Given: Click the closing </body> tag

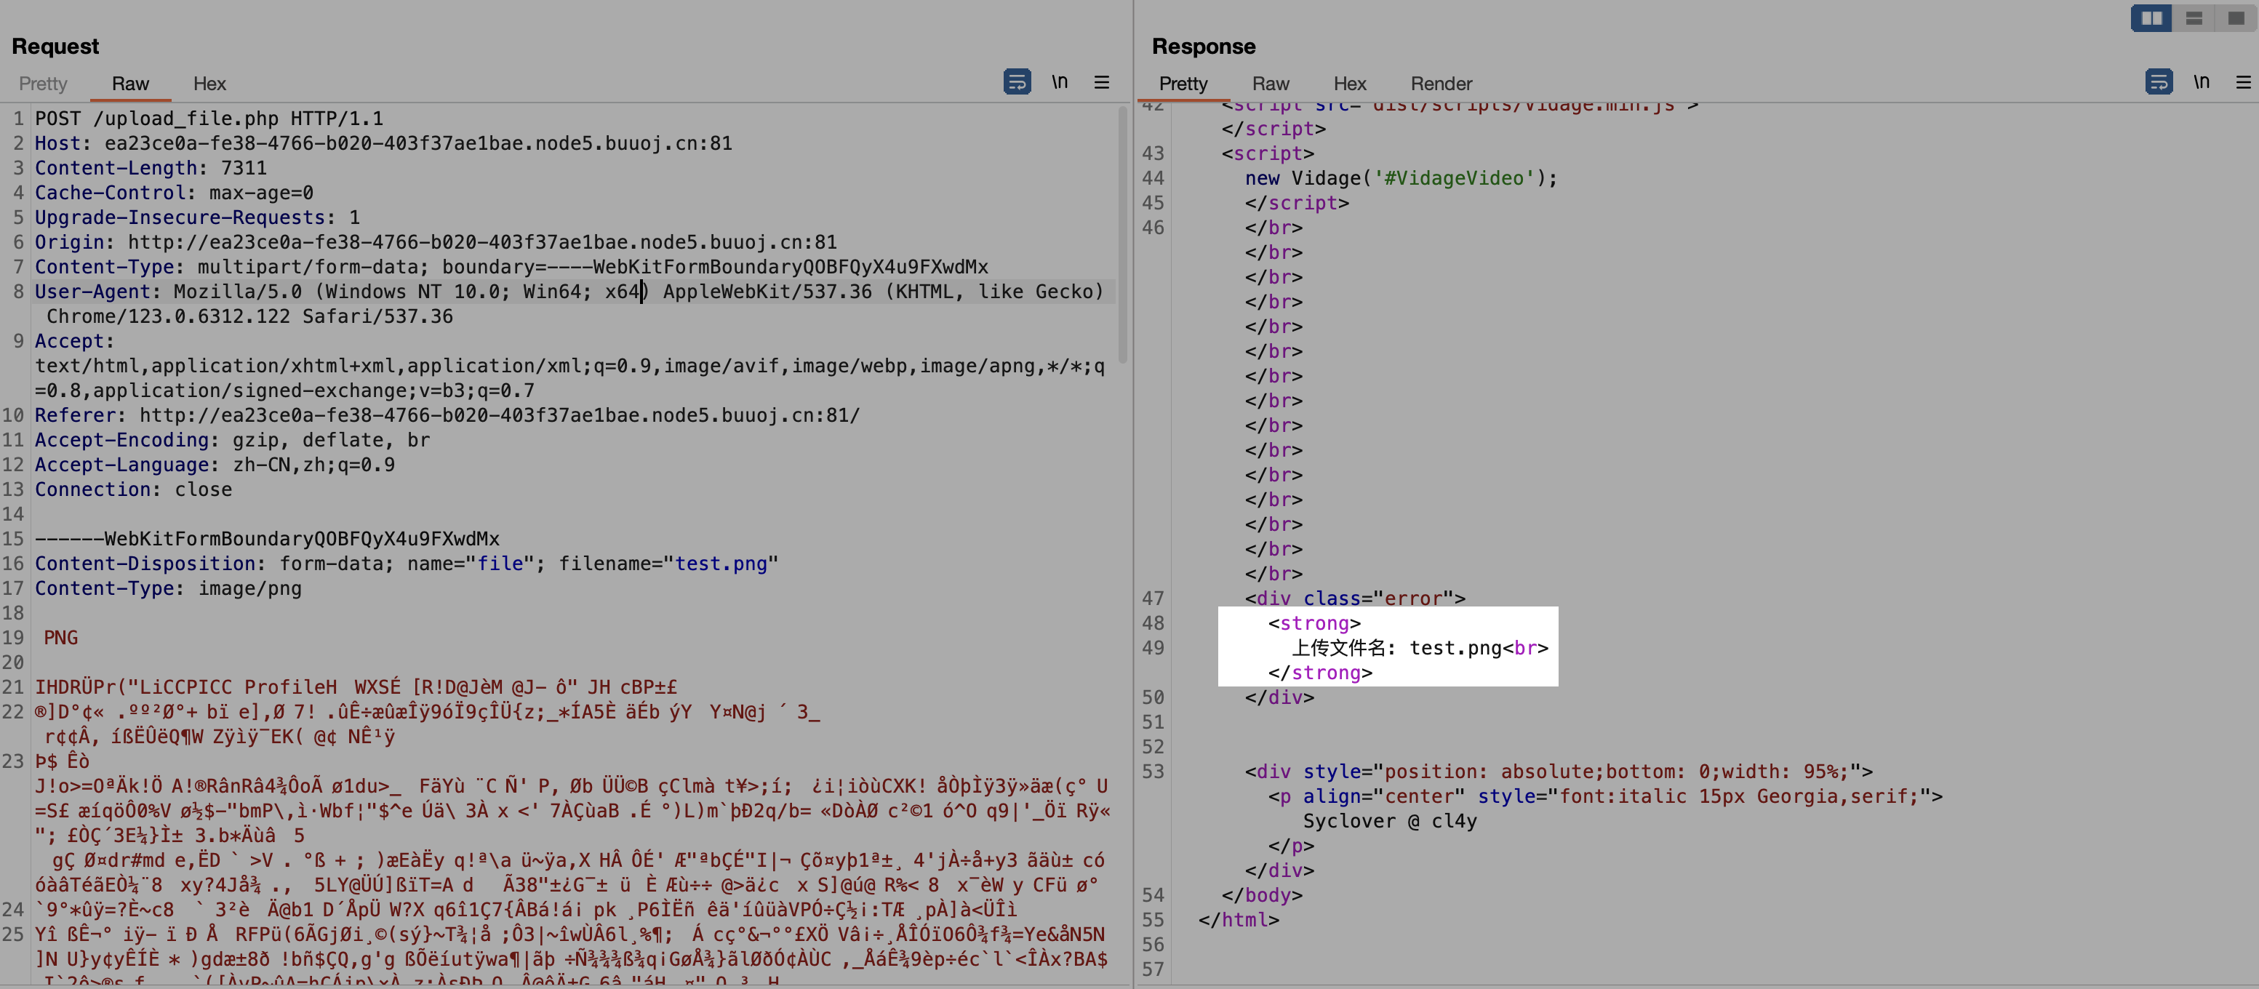Looking at the screenshot, I should tap(1262, 895).
